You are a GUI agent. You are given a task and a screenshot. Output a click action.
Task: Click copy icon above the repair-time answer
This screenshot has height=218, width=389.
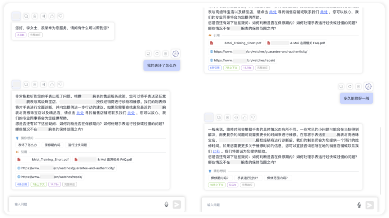(x=219, y=118)
